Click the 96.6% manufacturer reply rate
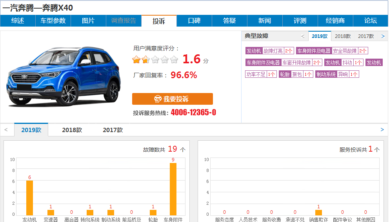389x222 pixels. click(184, 75)
